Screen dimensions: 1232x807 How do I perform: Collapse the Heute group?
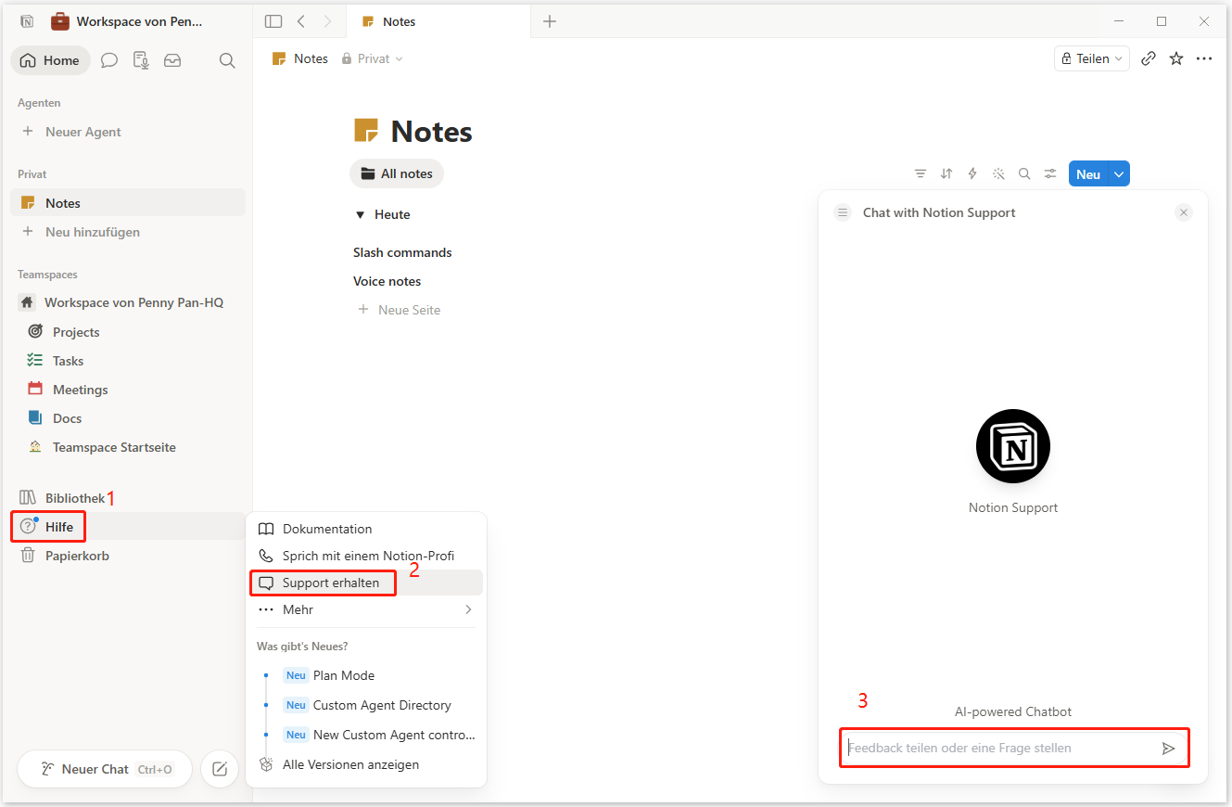tap(361, 214)
